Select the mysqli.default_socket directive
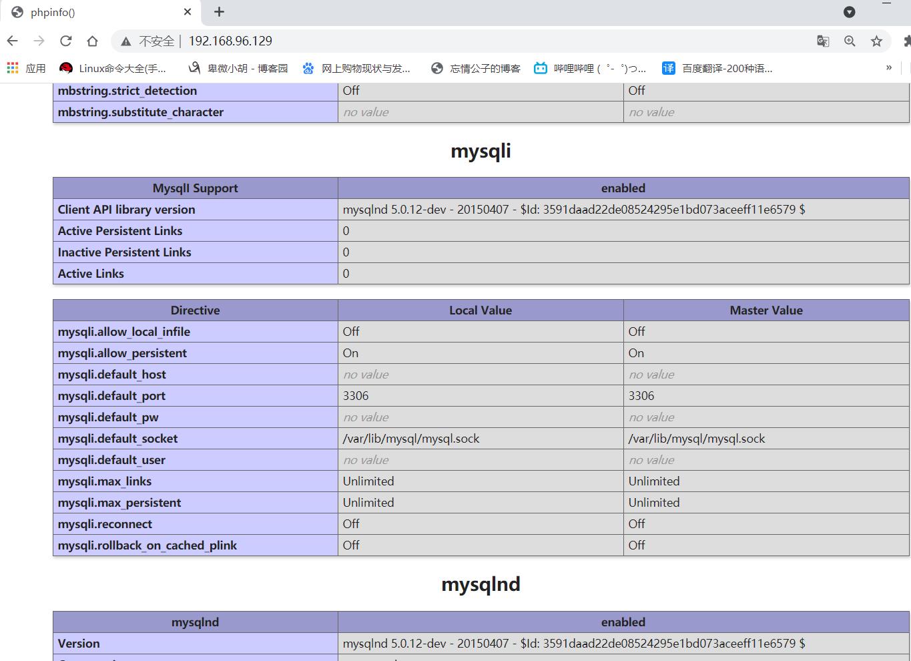The width and height of the screenshot is (911, 661). pos(118,439)
